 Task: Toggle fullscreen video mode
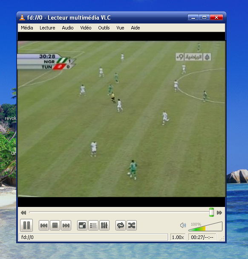82,225
